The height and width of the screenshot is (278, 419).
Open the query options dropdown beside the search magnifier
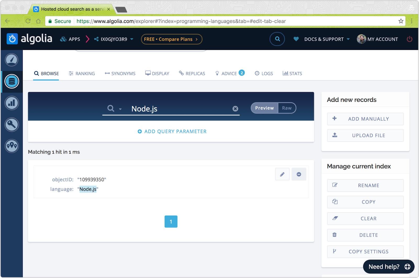click(x=120, y=109)
